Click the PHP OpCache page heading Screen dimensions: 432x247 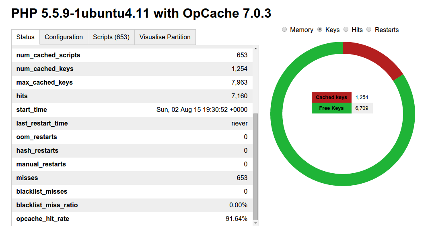coord(141,13)
